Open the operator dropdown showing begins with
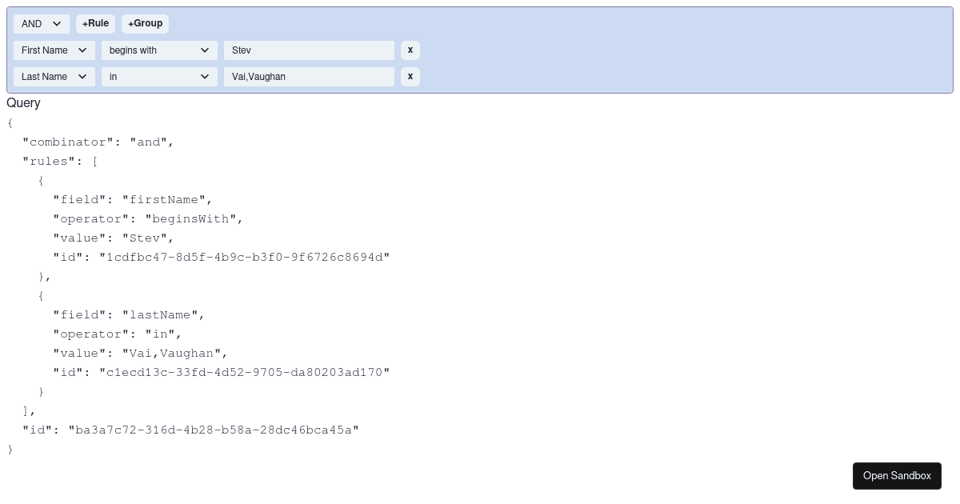 [159, 50]
